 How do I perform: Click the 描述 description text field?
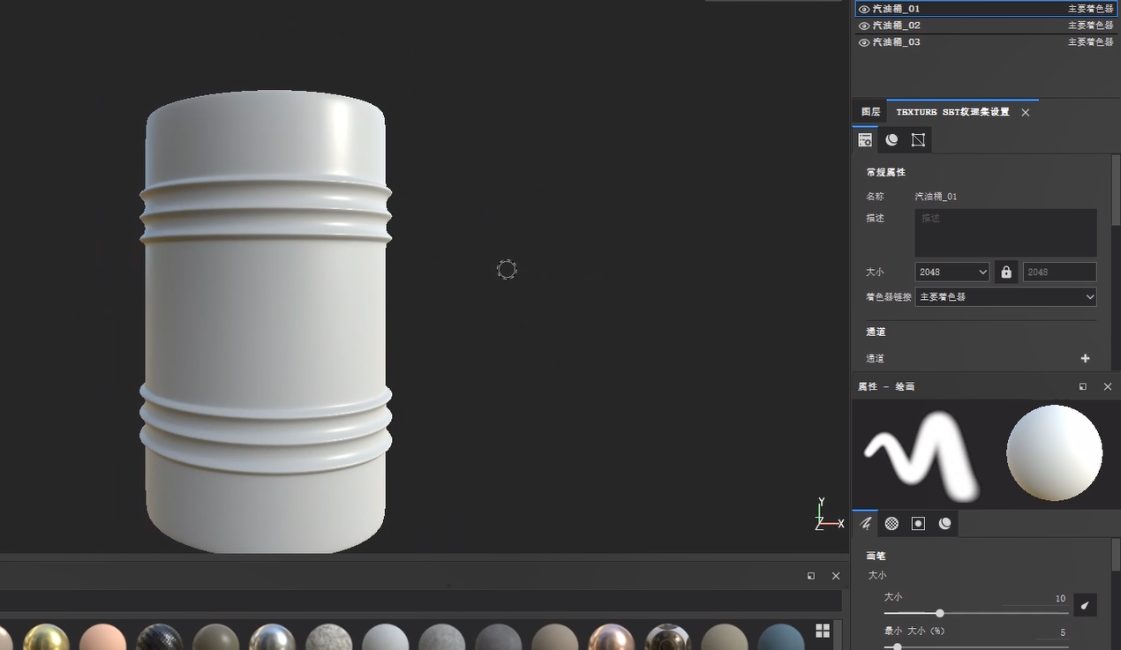(x=1005, y=233)
